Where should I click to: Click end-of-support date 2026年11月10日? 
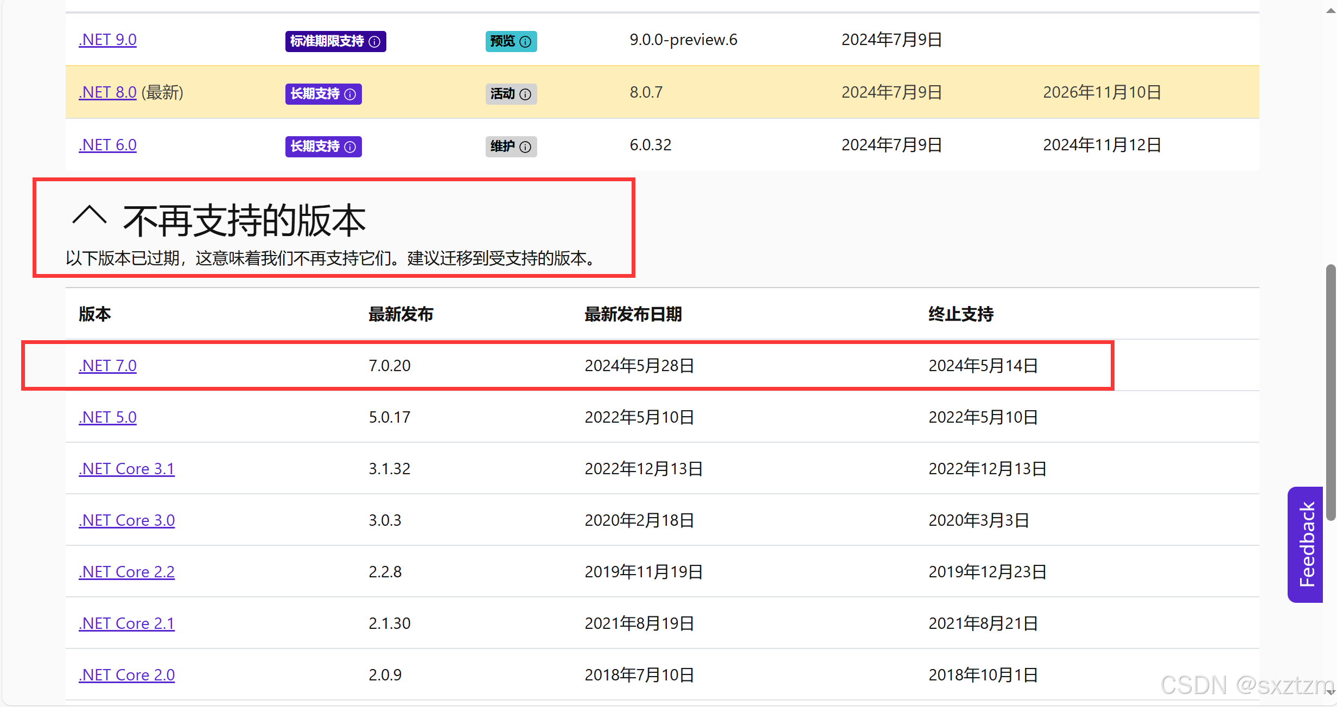pos(1102,92)
